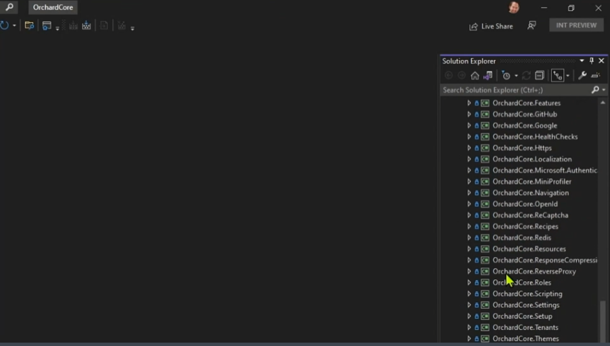Expand OrchardCore.Navigation project node

coord(469,193)
